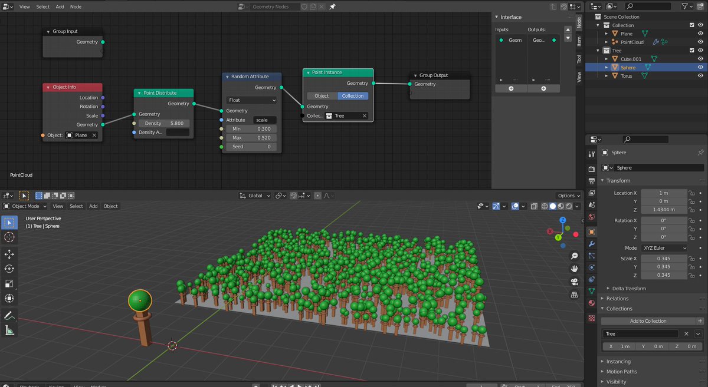Hide Plane object via eye icon

[700, 34]
